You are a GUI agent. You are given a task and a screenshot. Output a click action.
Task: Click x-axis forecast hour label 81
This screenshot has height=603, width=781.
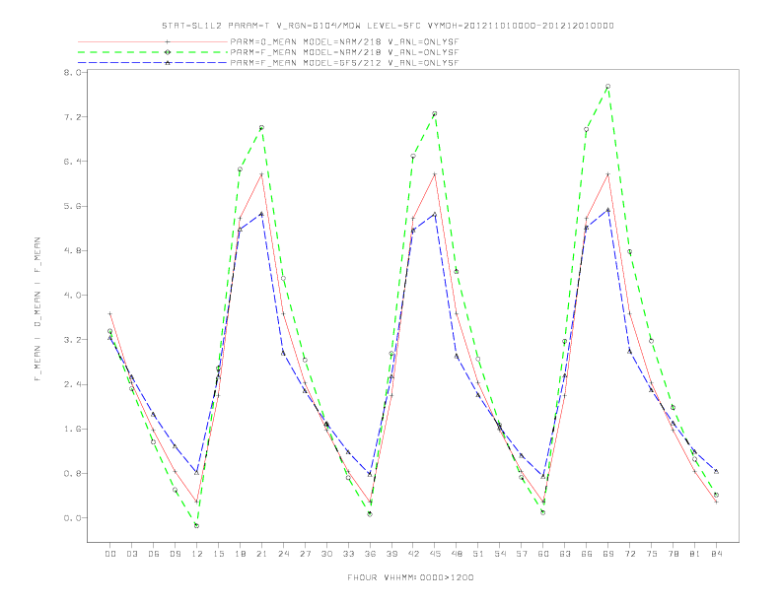(695, 554)
